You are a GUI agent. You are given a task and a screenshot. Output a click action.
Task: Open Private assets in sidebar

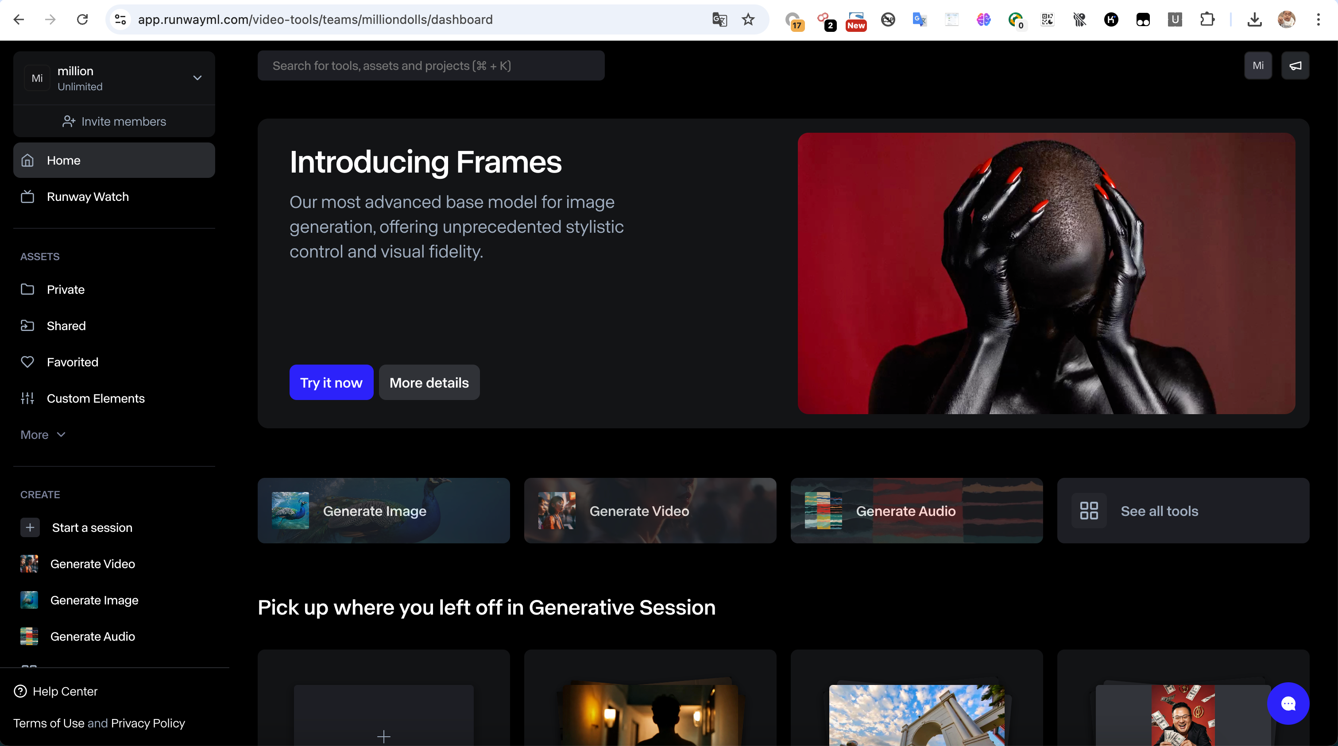(x=66, y=289)
